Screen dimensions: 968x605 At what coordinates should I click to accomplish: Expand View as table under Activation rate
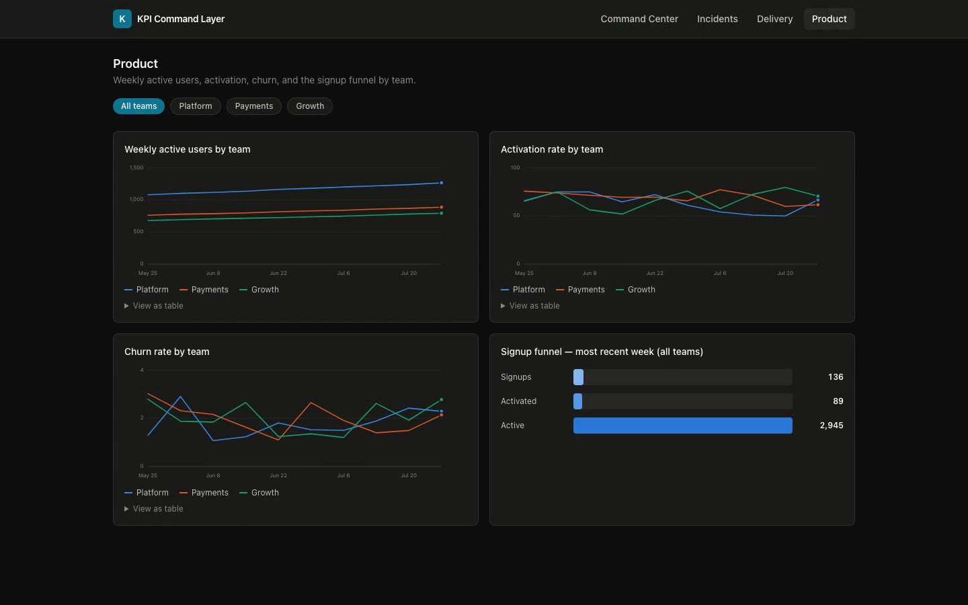click(x=530, y=306)
